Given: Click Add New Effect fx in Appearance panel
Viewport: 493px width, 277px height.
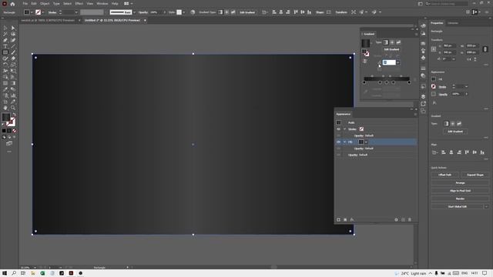Looking at the screenshot, I should [352, 219].
